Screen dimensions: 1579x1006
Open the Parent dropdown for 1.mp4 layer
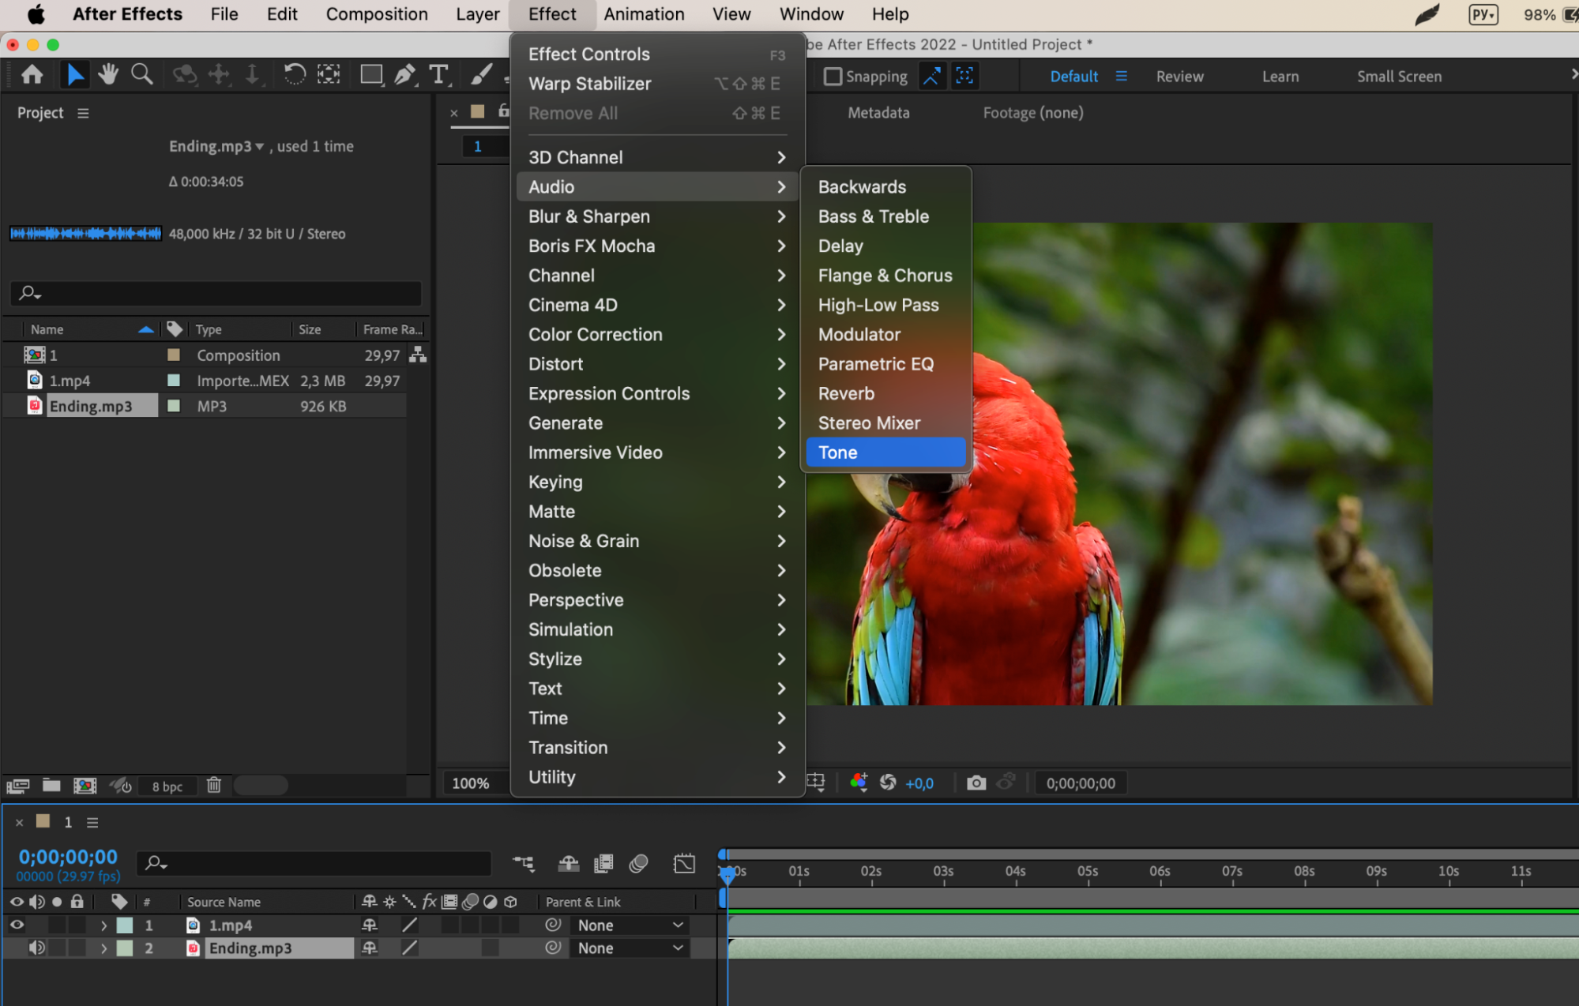(x=630, y=925)
